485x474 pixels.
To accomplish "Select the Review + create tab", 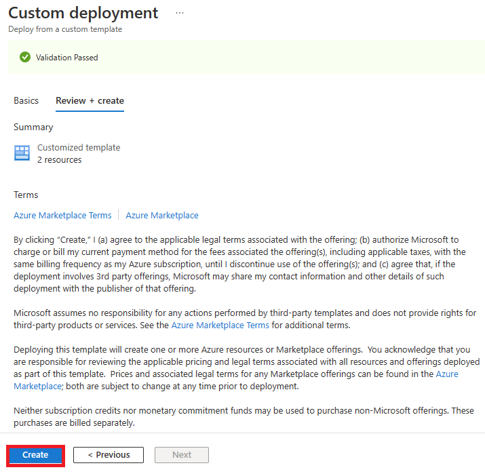I will 90,101.
